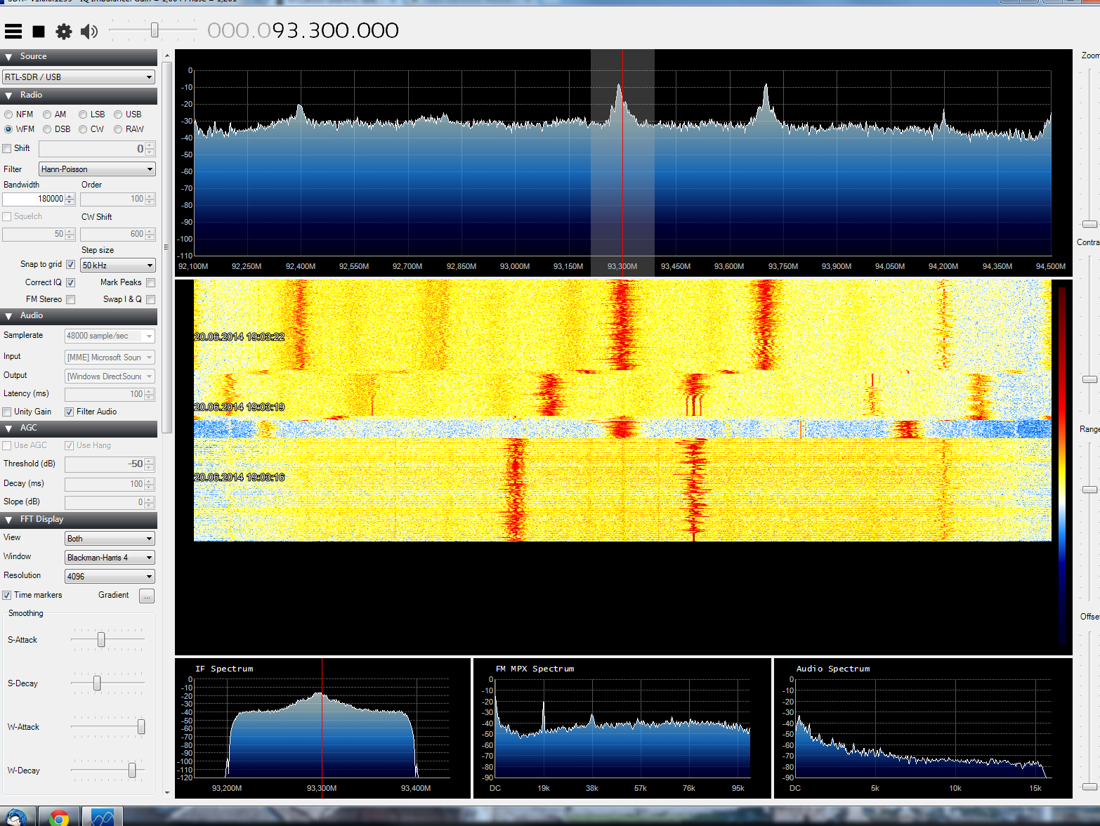Adjust the S-Decay smoothing slider
The height and width of the screenshot is (826, 1100).
click(x=97, y=683)
